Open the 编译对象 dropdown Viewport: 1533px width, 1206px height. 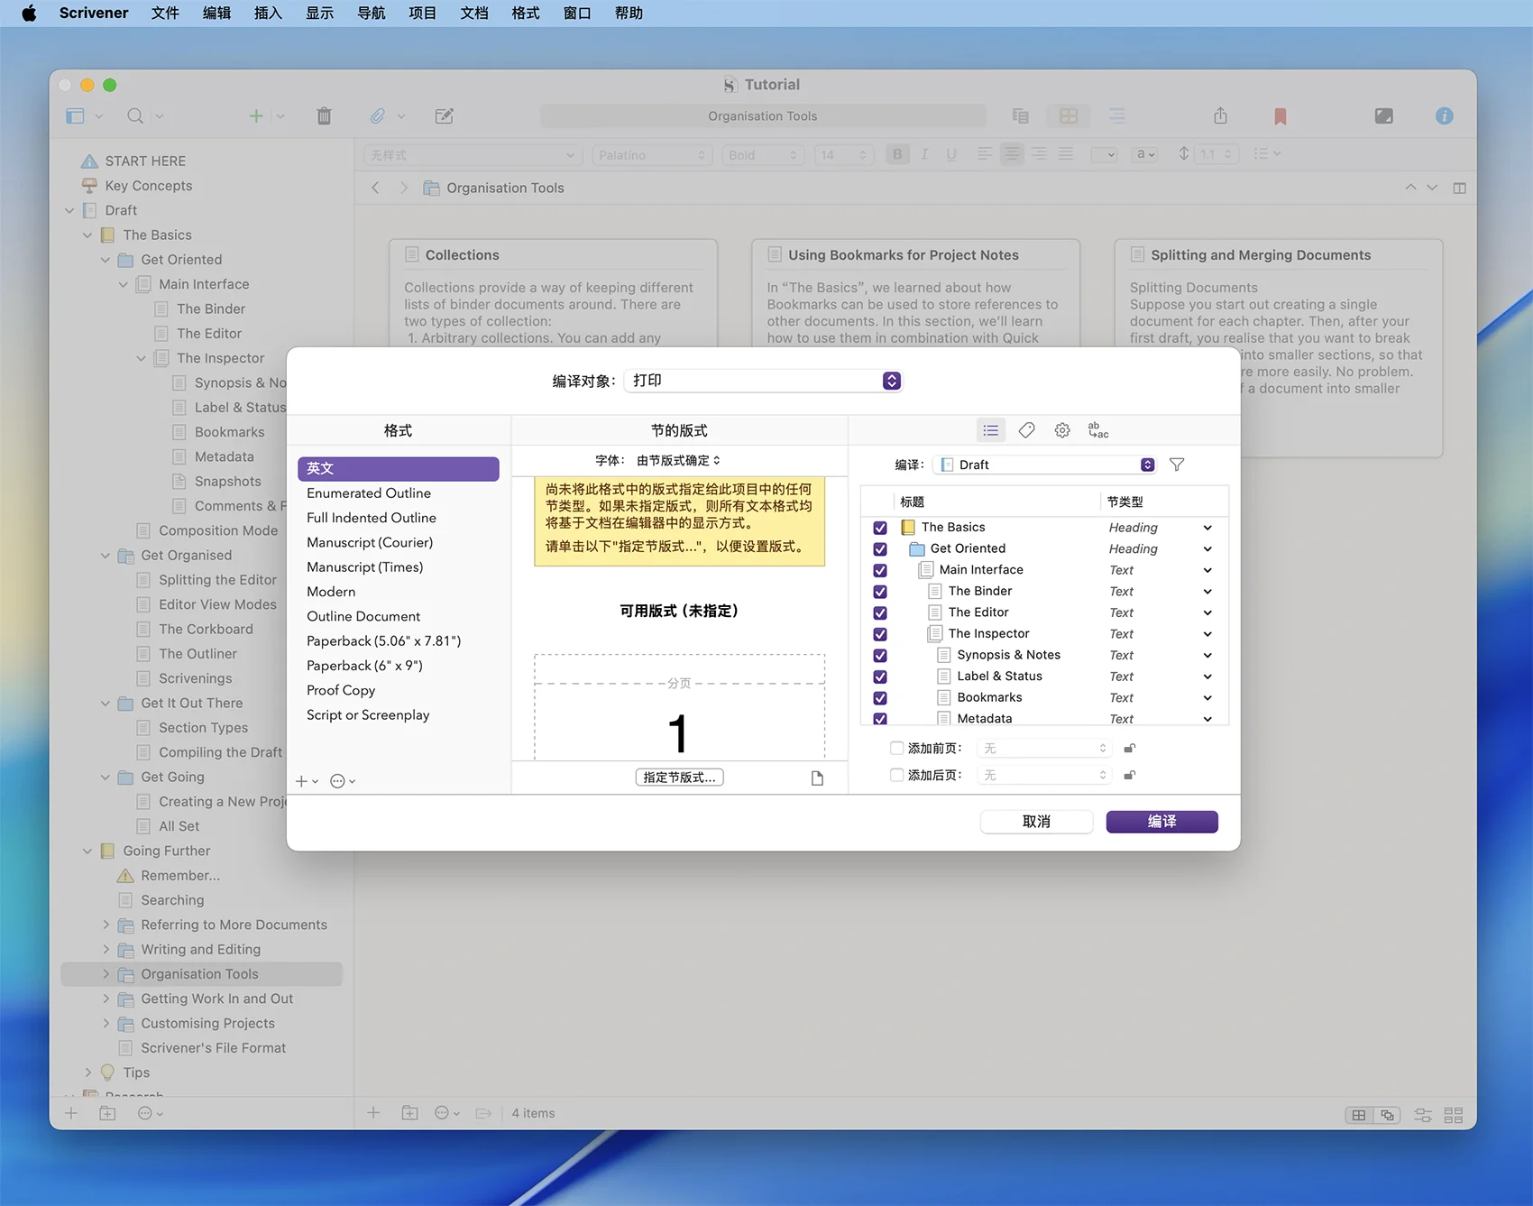762,381
